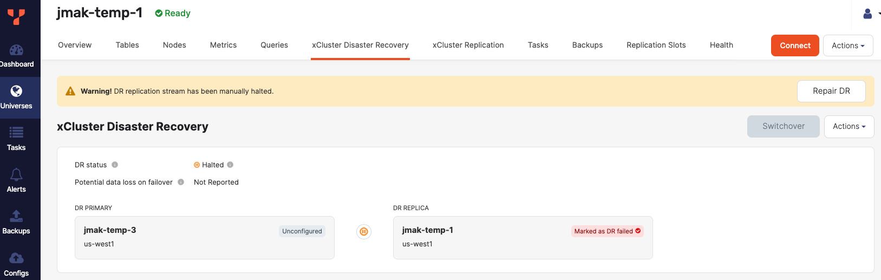
Task: Click the orange Connect button
Action: point(795,45)
